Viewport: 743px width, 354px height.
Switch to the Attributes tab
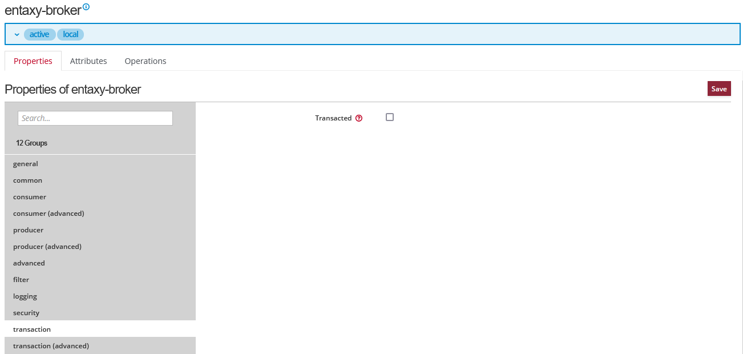88,61
